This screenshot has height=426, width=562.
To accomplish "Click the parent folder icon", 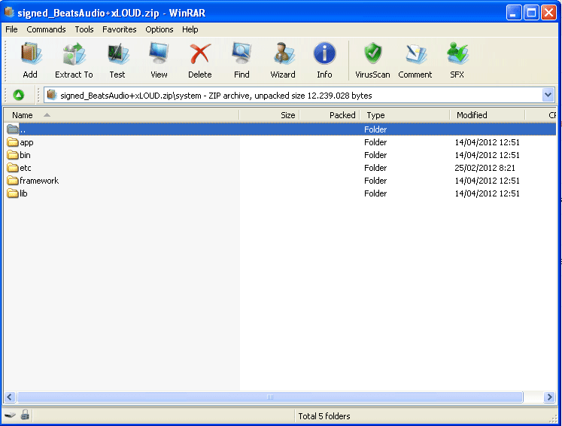I will coord(13,129).
